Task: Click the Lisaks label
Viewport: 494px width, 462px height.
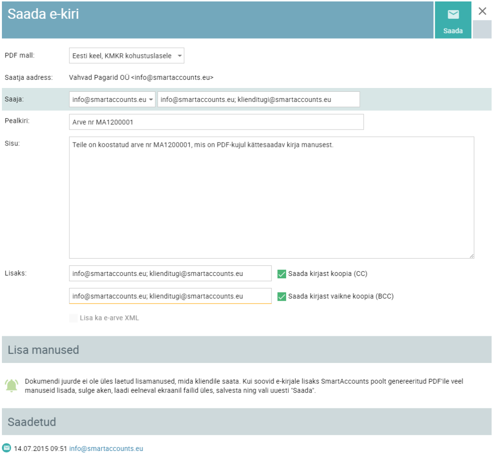Action: pyautogui.click(x=16, y=274)
